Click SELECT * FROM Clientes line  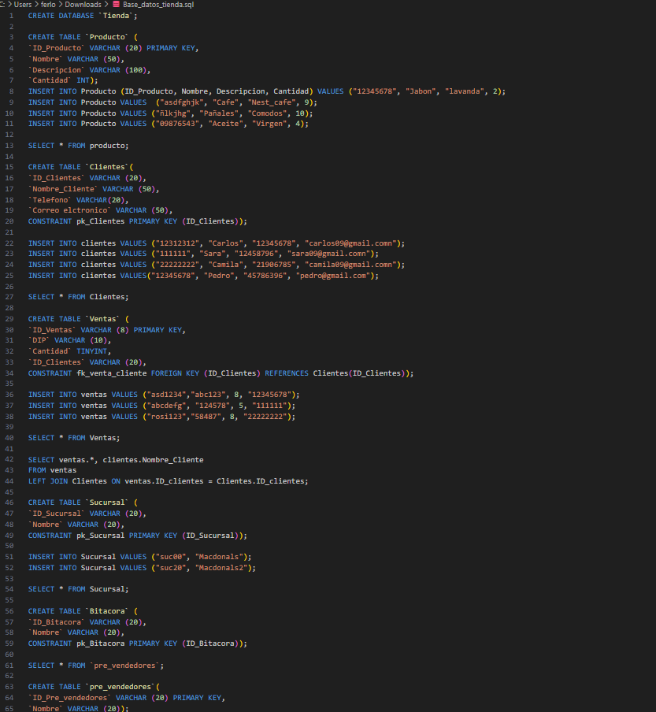click(x=78, y=296)
